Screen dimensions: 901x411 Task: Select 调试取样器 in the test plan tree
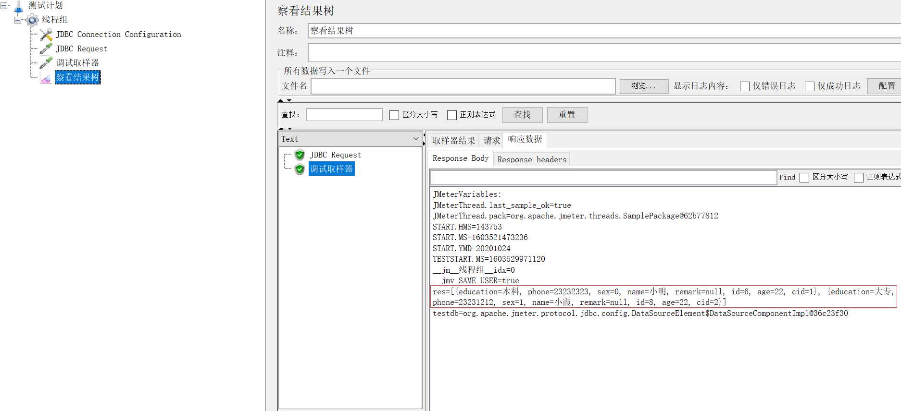[77, 63]
